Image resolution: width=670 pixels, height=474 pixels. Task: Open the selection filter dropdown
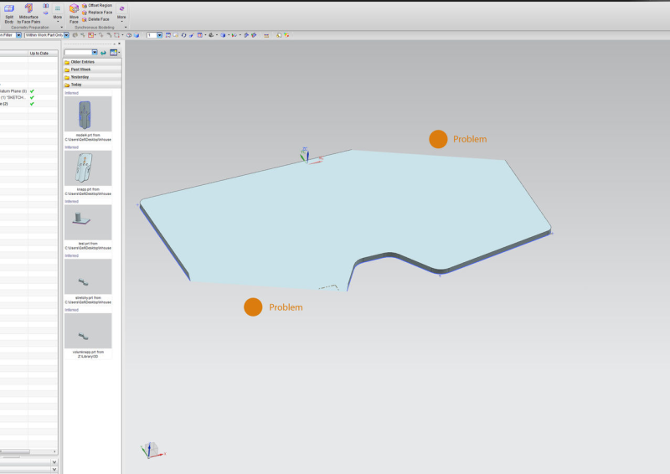(x=18, y=35)
